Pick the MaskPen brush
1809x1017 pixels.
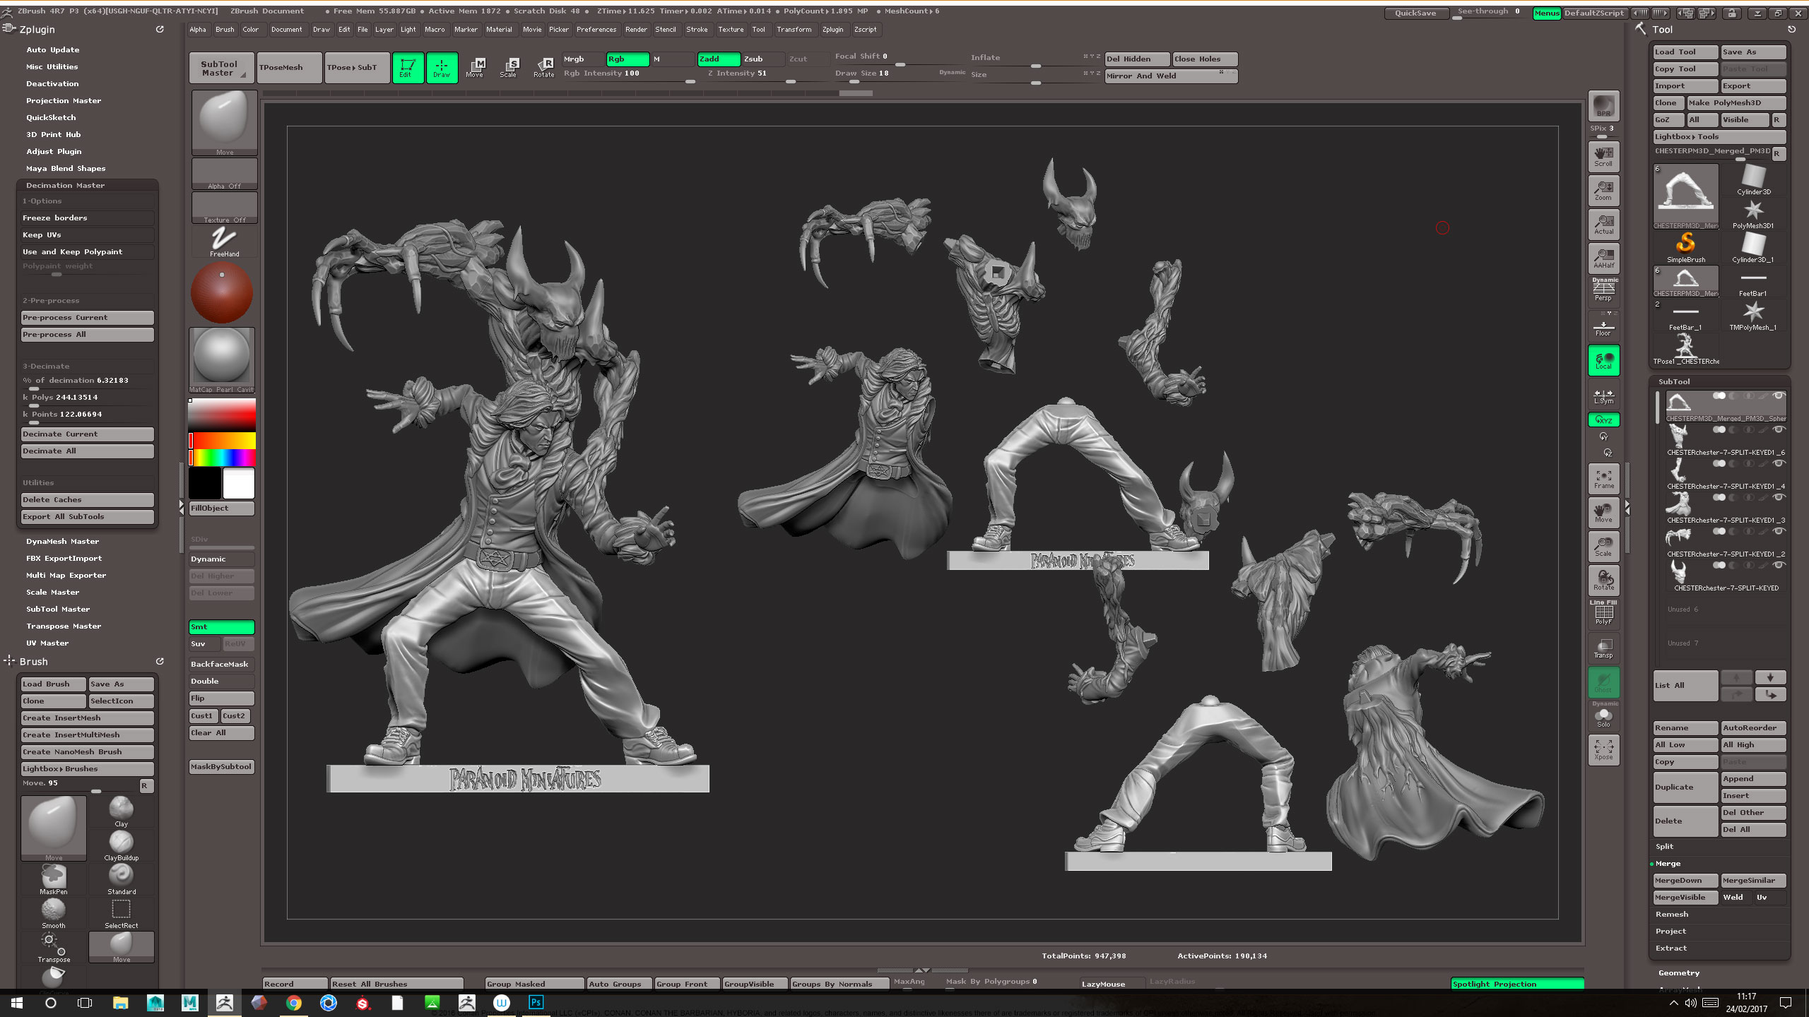pyautogui.click(x=54, y=879)
